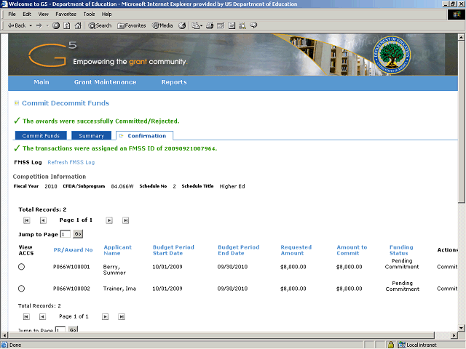Go to last page in upper pager
Image resolution: width=466 pixels, height=349 pixels.
[125, 220]
